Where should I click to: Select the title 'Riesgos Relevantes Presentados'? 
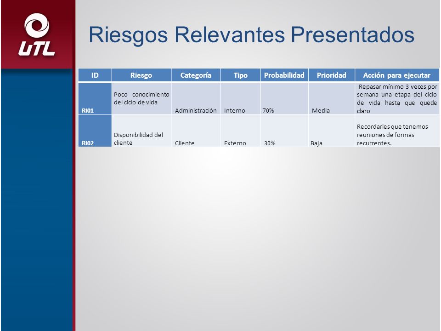tap(251, 35)
